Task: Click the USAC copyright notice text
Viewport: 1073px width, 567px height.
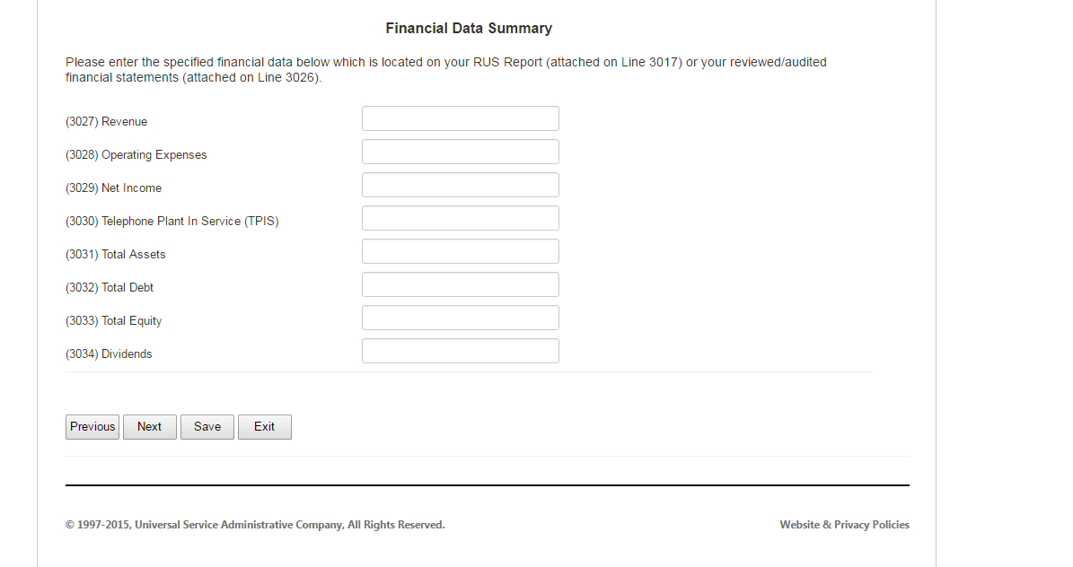Action: [x=255, y=525]
